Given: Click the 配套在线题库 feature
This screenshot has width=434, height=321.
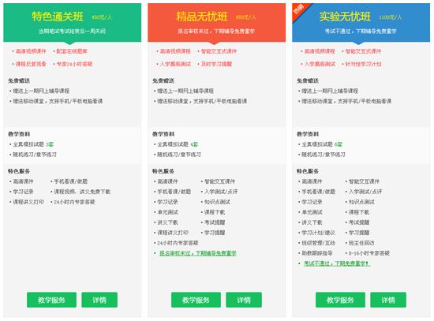Looking at the screenshot, I should [72, 51].
